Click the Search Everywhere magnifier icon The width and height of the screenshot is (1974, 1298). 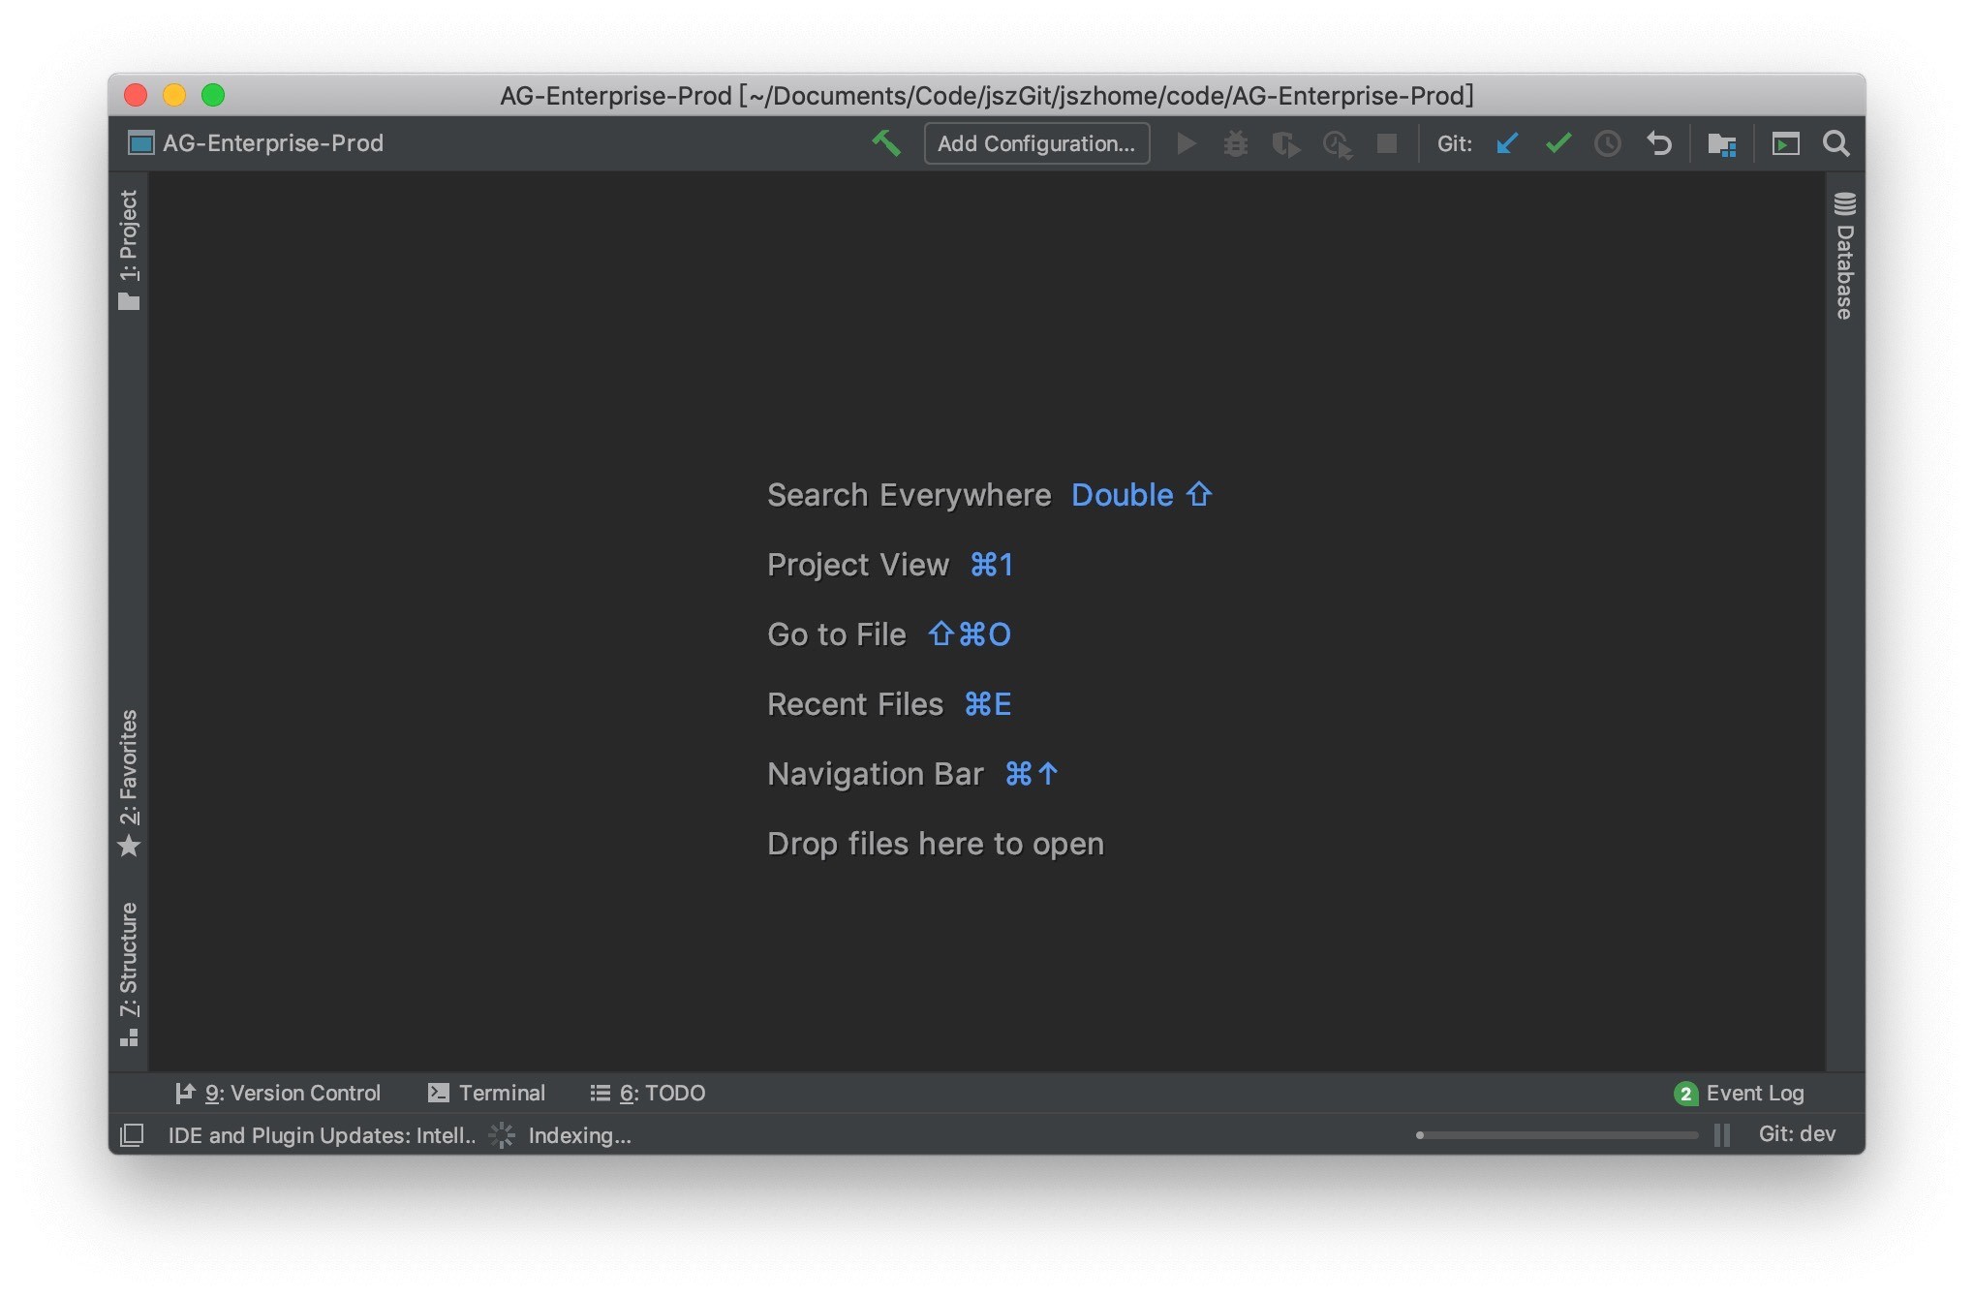point(1835,142)
